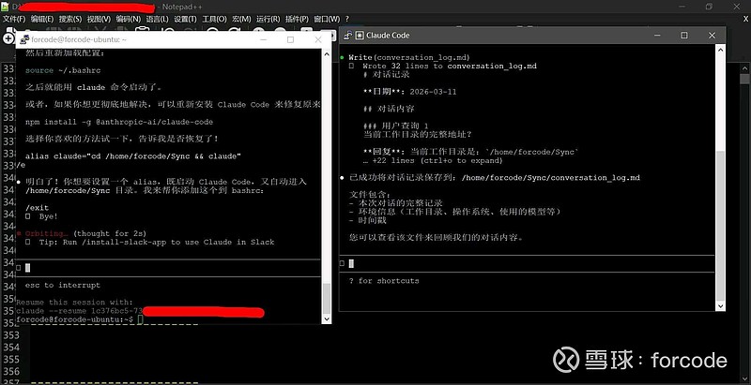Viewport: 751px width, 385px height.
Task: Click the '? for shortcuts' hint
Action: pos(384,281)
